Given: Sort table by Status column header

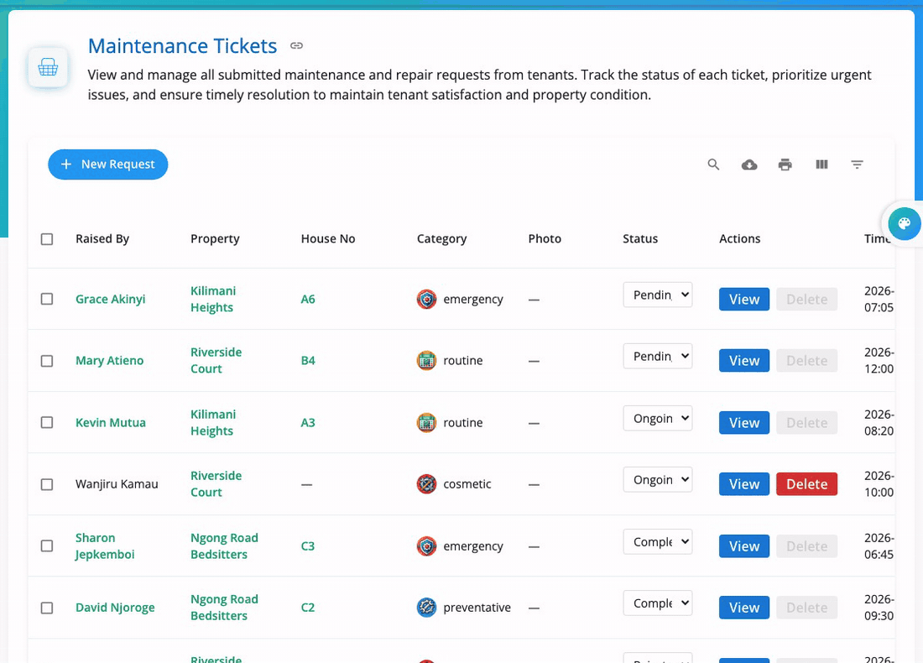Looking at the screenshot, I should click(640, 238).
